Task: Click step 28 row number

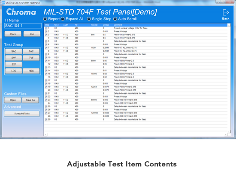Action: tap(49, 116)
